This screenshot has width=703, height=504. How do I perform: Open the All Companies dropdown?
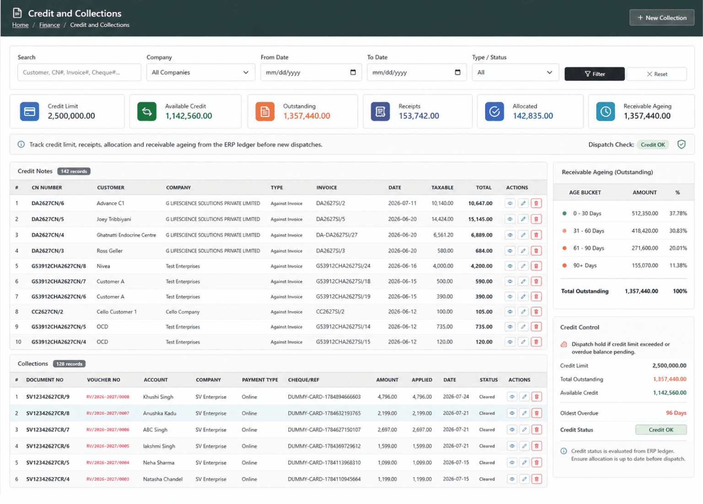click(x=200, y=72)
